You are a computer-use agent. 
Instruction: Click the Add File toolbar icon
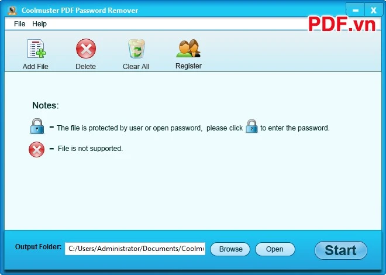[36, 49]
